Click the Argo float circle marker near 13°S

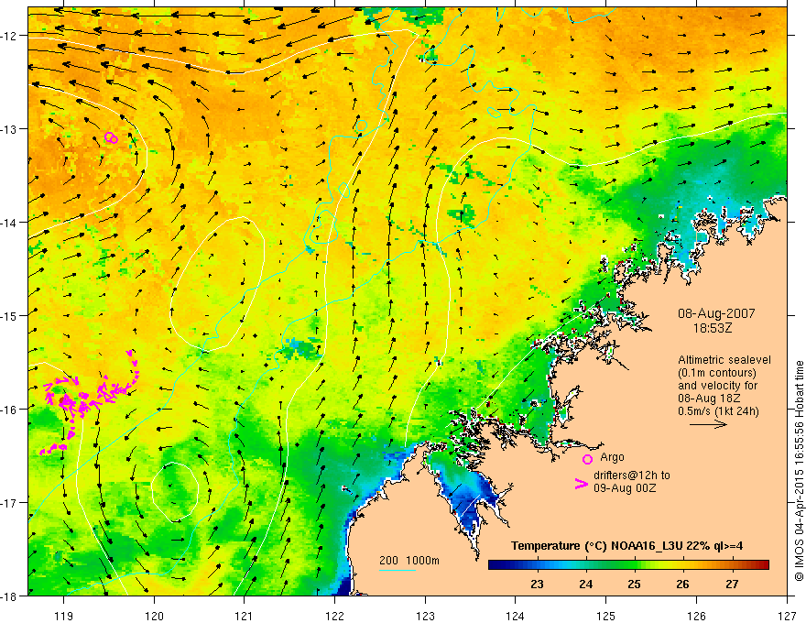pyautogui.click(x=111, y=137)
